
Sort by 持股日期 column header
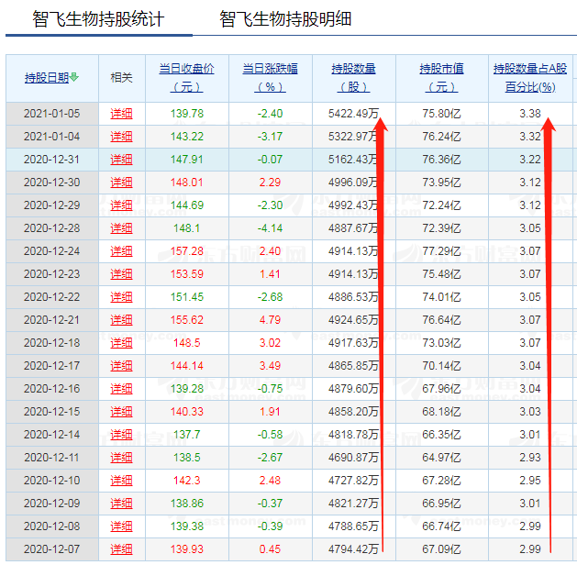(x=47, y=78)
